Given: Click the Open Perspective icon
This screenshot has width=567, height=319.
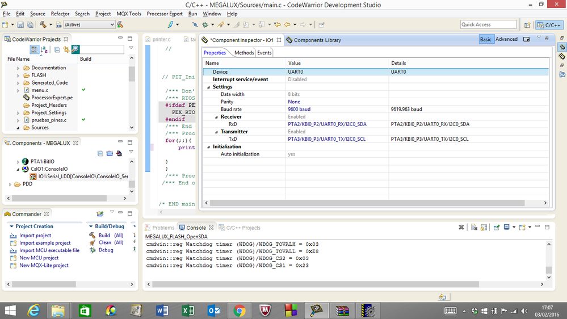Looking at the screenshot, I should click(527, 25).
